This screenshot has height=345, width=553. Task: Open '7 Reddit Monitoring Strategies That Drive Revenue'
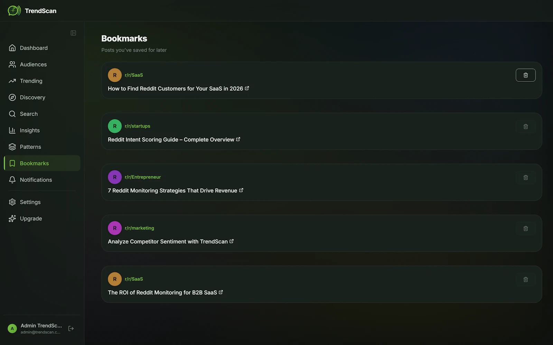tap(172, 191)
